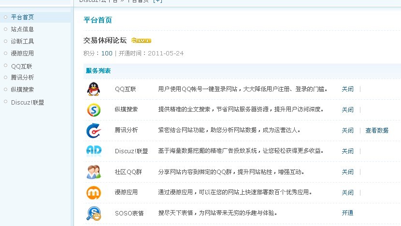Select Discuz!联盟 in the sidebar menu
The width and height of the screenshot is (401, 226).
28,102
